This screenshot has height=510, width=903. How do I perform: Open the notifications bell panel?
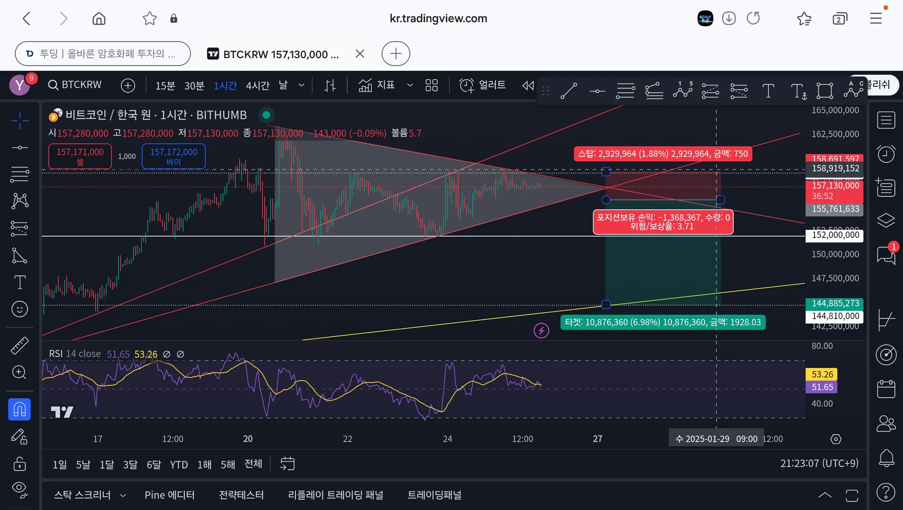(886, 458)
